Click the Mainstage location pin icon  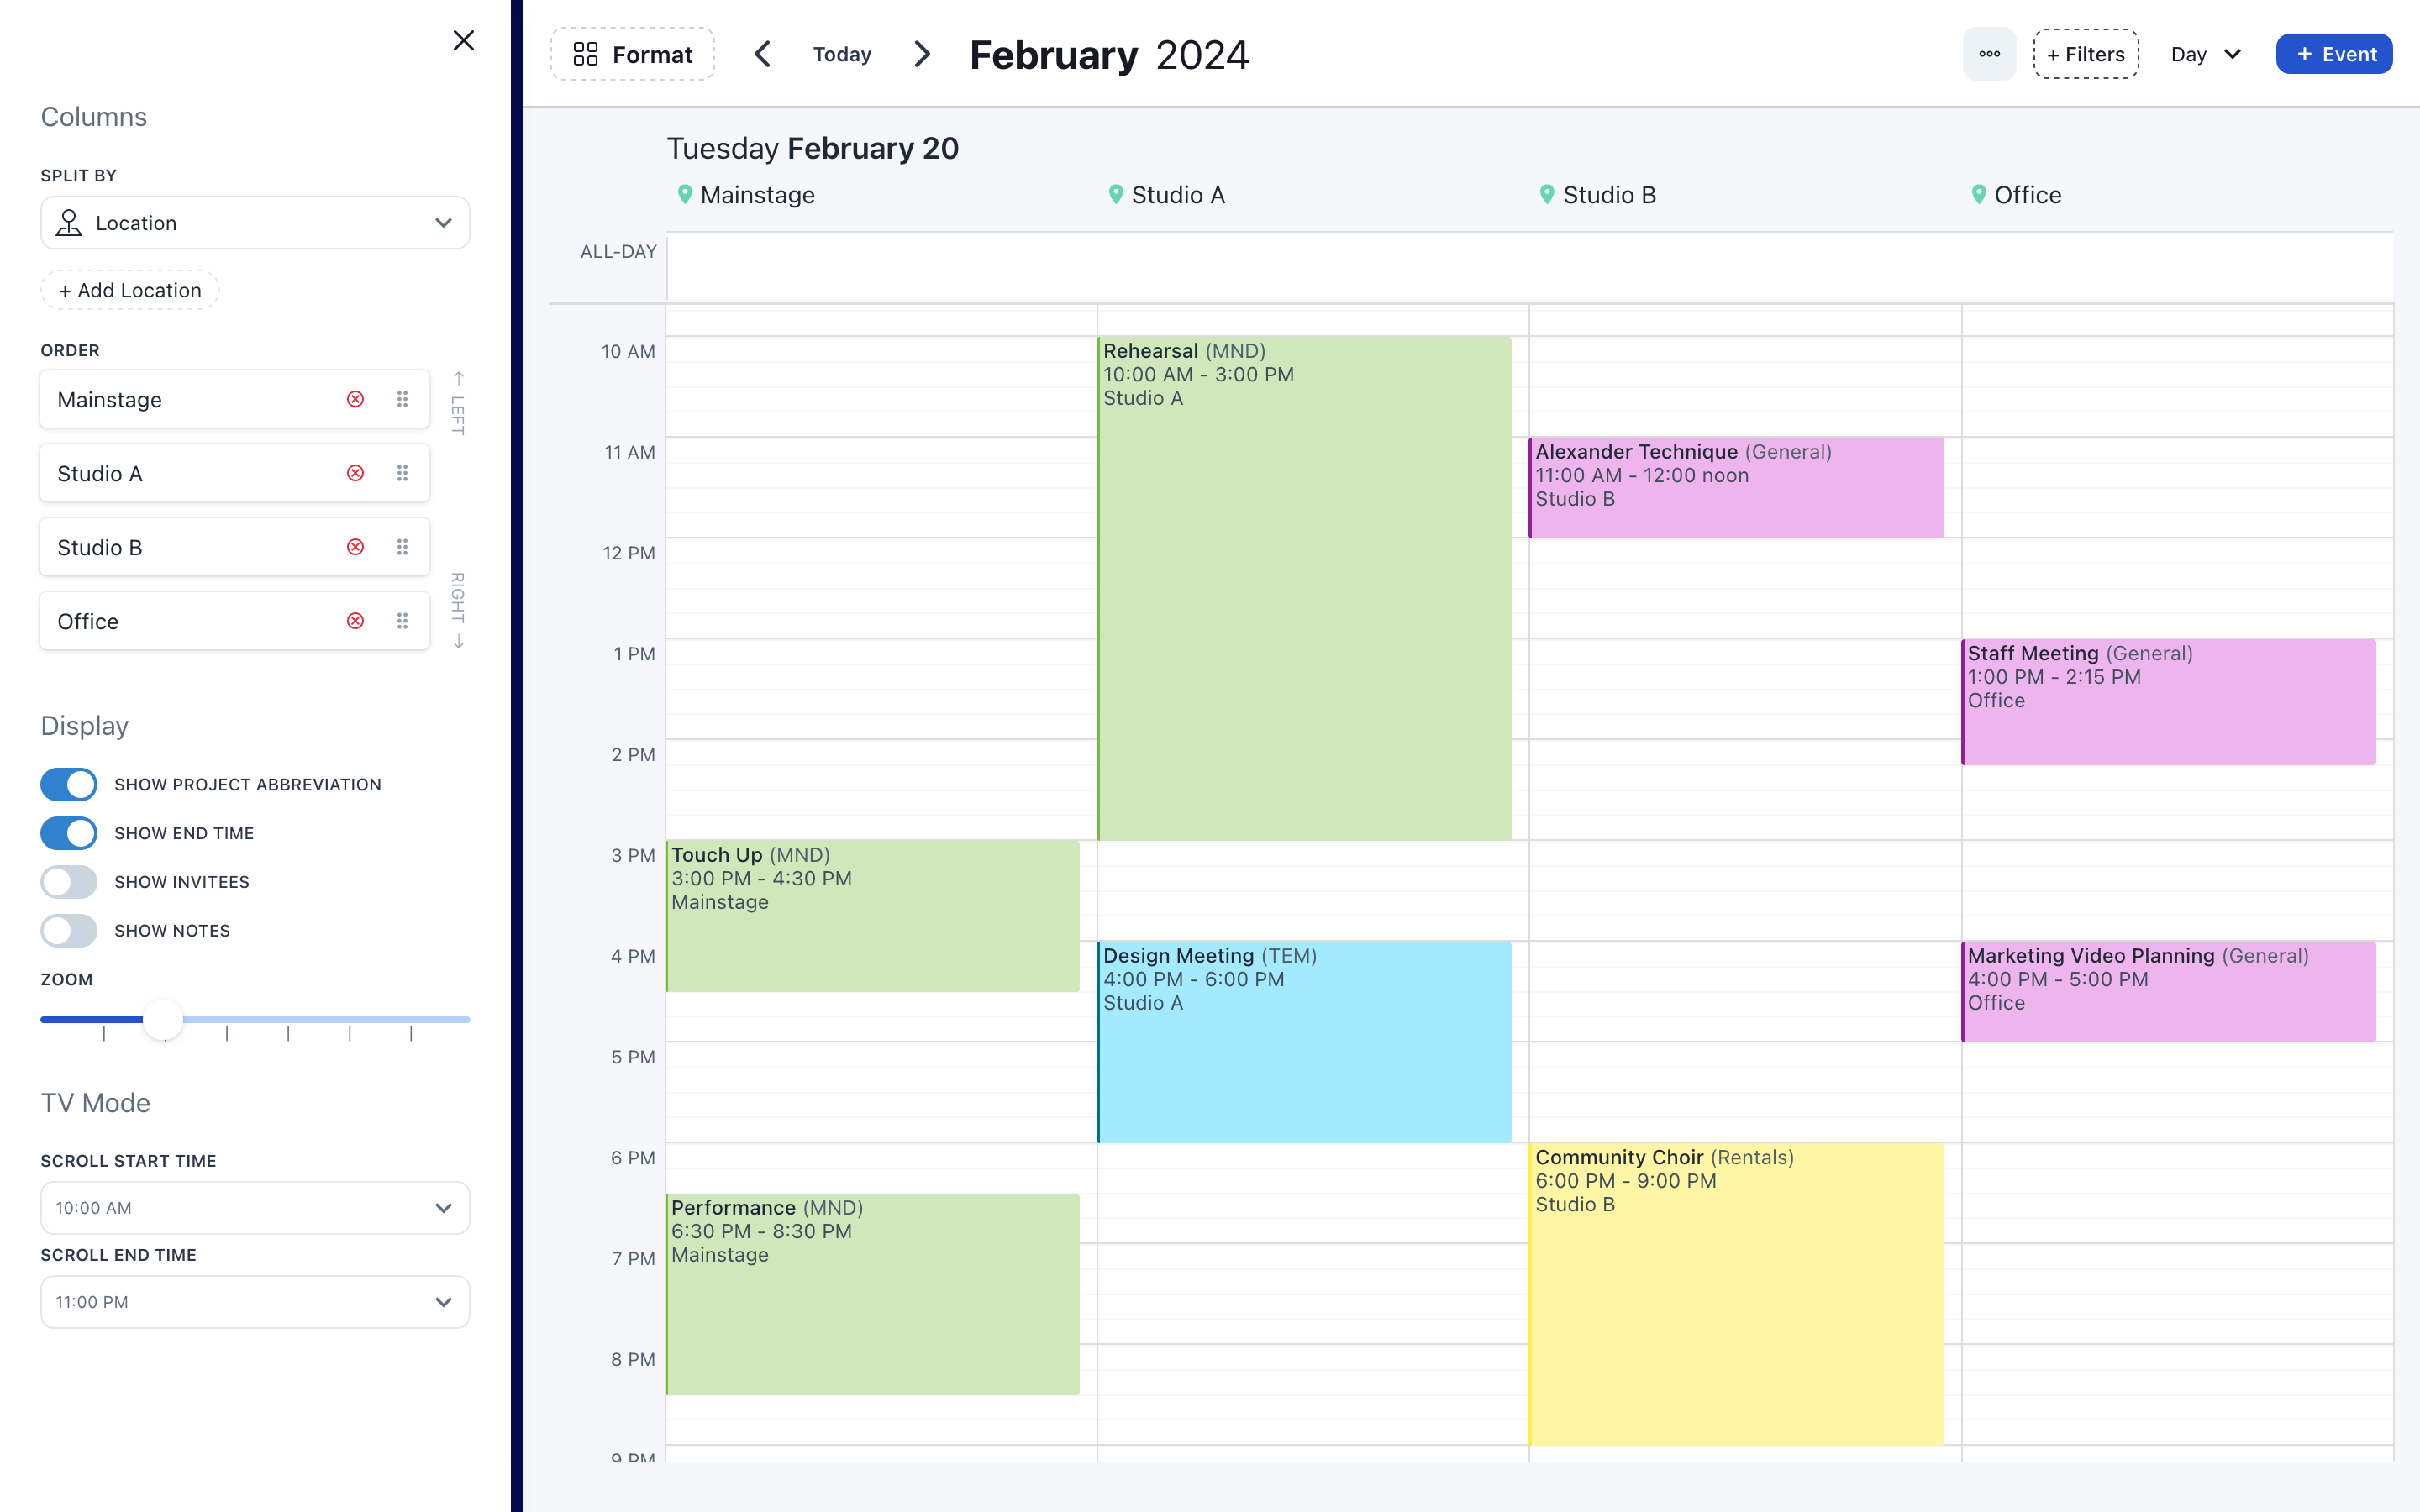pyautogui.click(x=685, y=194)
